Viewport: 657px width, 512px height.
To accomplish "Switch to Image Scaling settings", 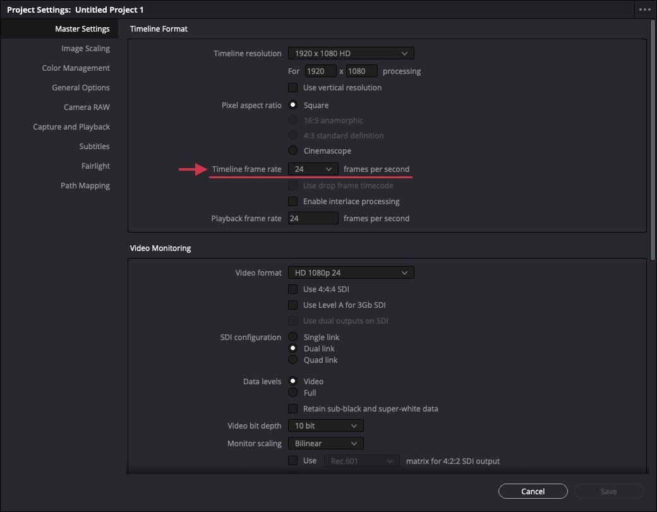I will tap(85, 49).
